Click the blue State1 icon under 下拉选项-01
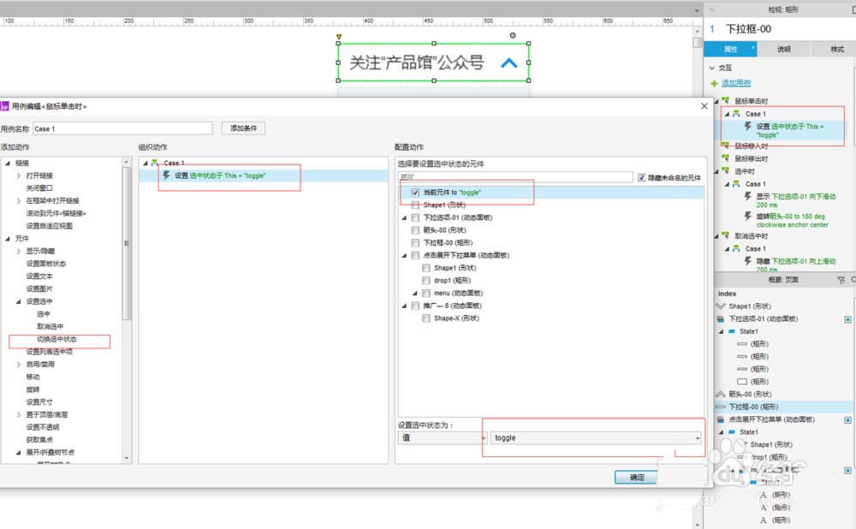The image size is (856, 529). pyautogui.click(x=732, y=331)
